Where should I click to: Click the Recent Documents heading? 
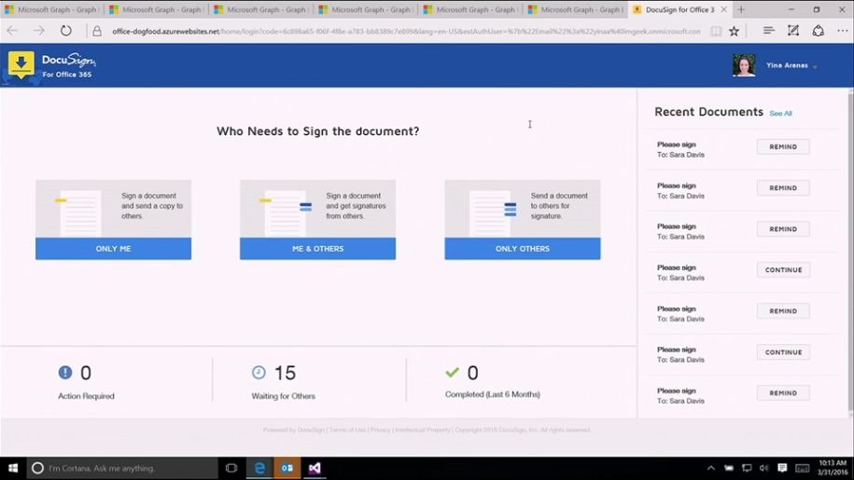708,112
